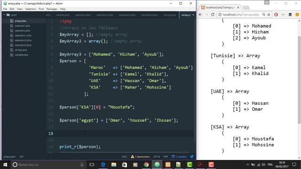The image size is (301, 169).
Task: Click the grey extension icon beside the red one
Action: pos(283,15)
